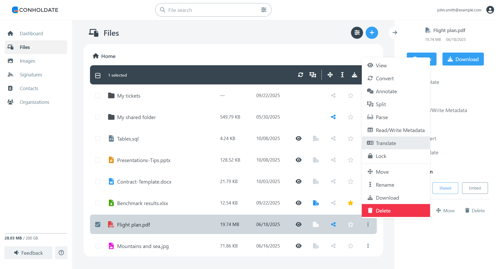Viewport: 496px width, 269px height.
Task: Click the blue Download button in details panel
Action: pos(463,59)
